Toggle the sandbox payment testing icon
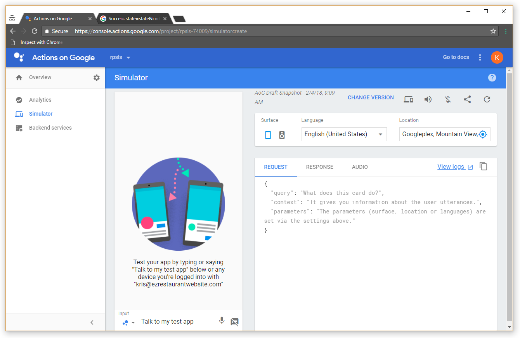The image size is (520, 338). [448, 99]
